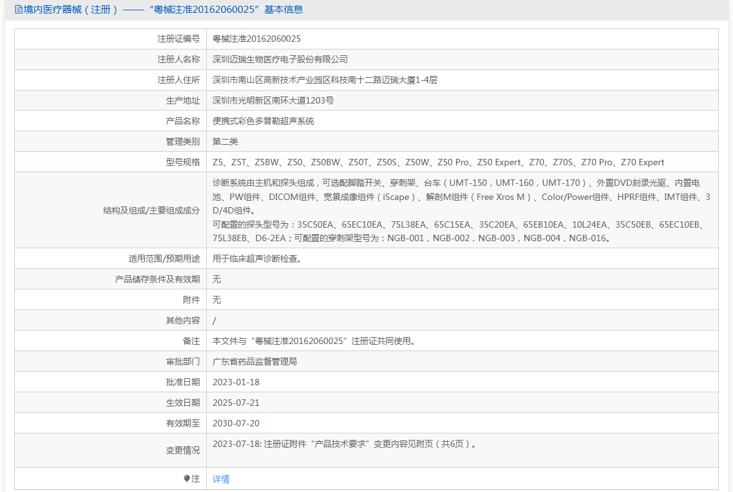Click change record dated 2023-07-18
The width and height of the screenshot is (733, 492).
(345, 444)
